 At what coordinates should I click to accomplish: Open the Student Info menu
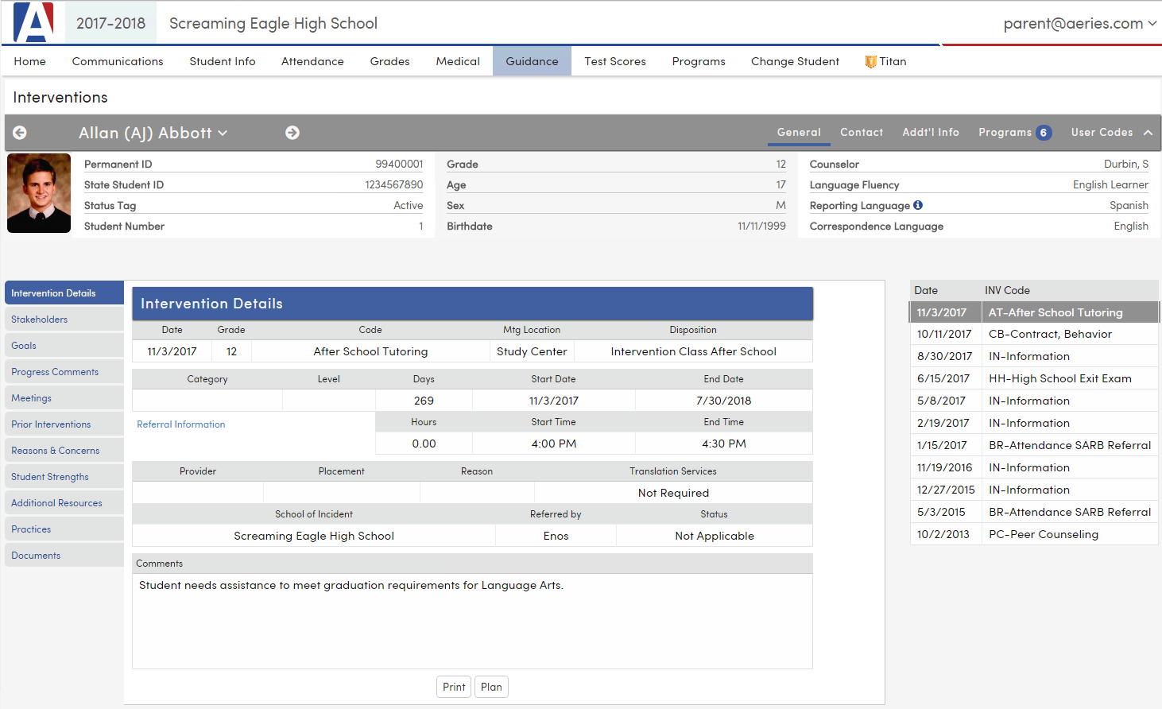[x=223, y=61]
